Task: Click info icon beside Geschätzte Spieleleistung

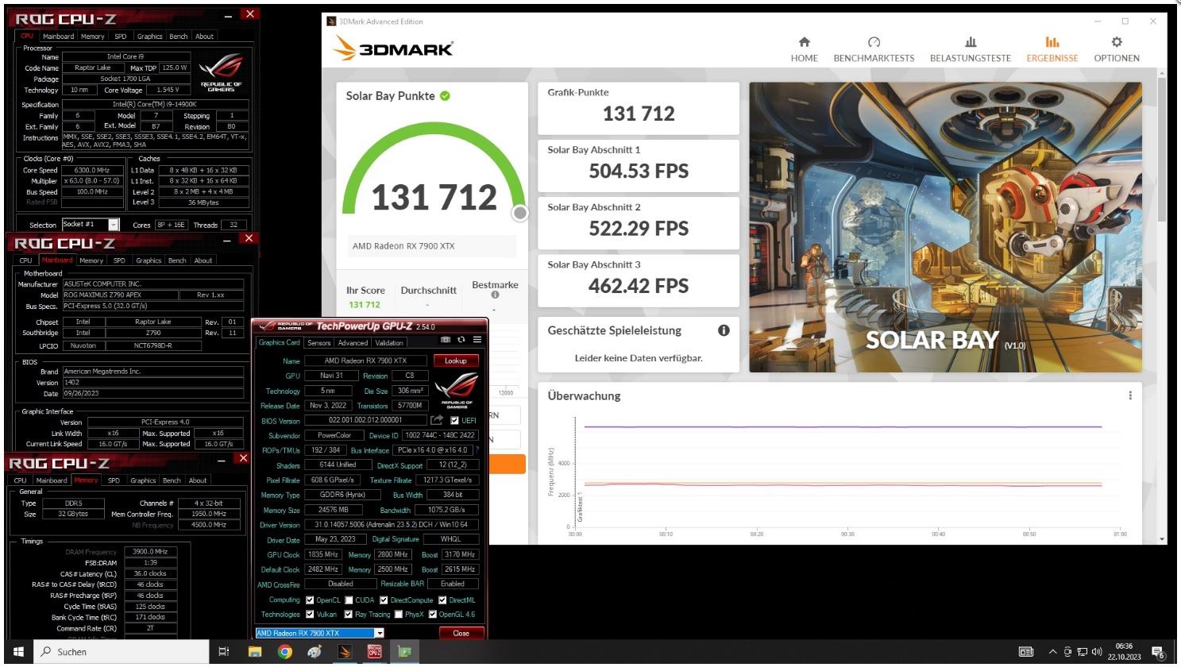Action: (724, 330)
